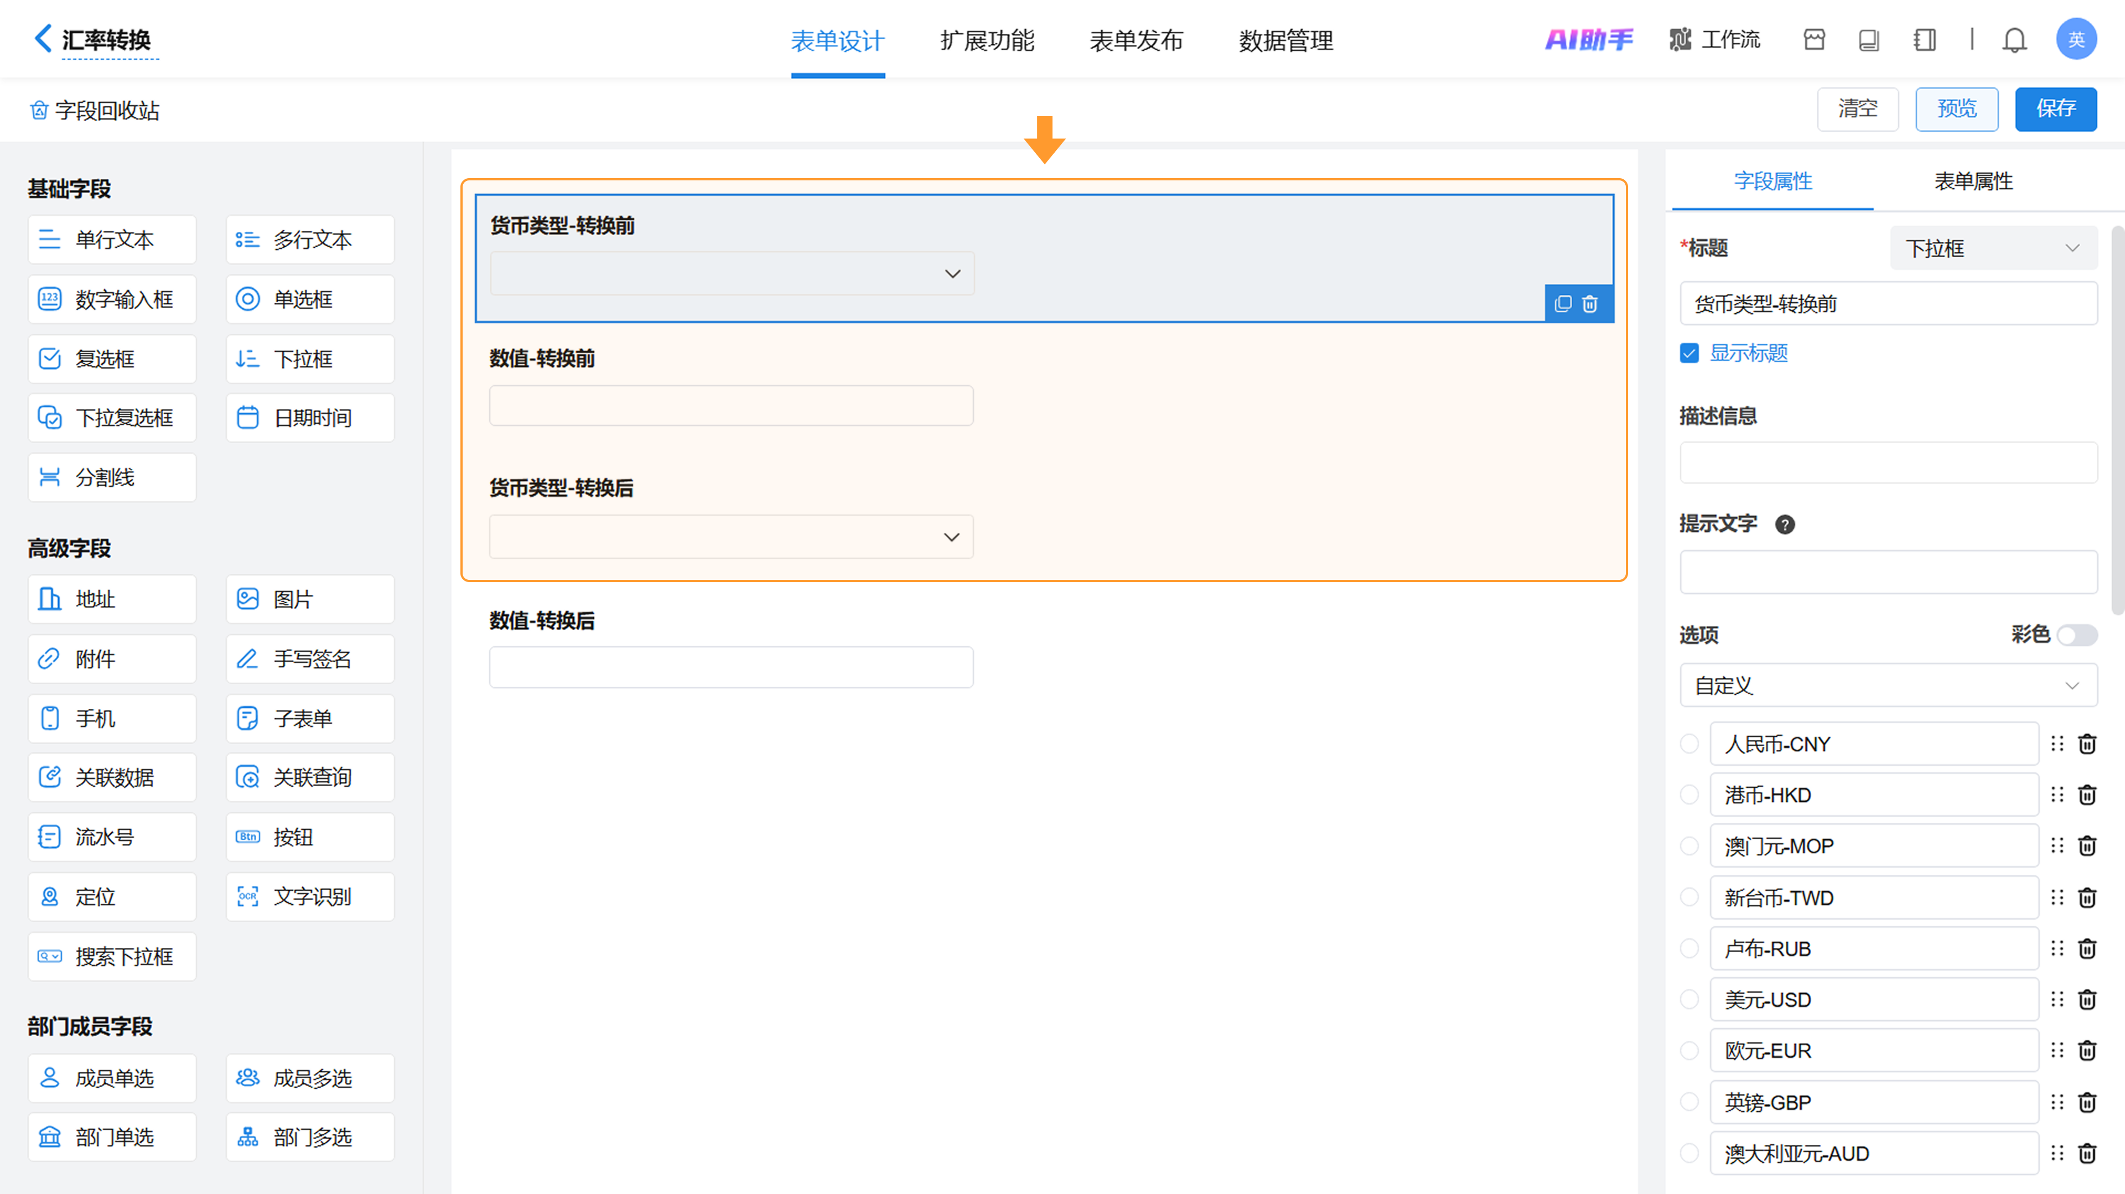Click the 预览 button
The height and width of the screenshot is (1194, 2125).
coord(1956,109)
